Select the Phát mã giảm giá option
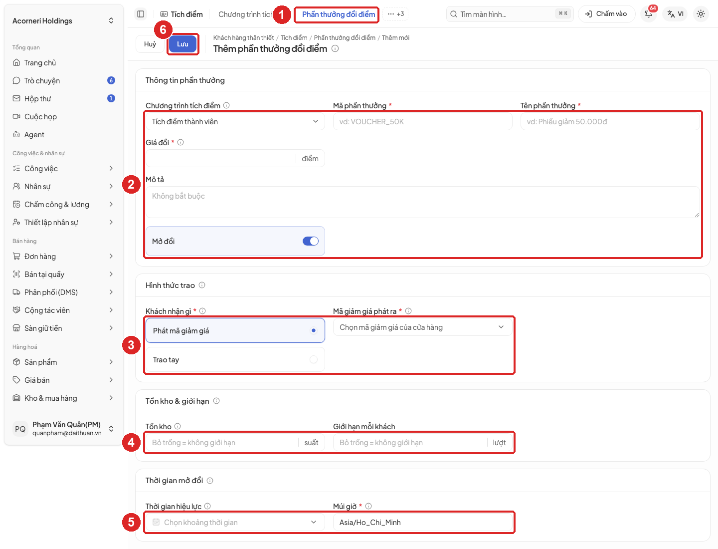 click(x=235, y=330)
